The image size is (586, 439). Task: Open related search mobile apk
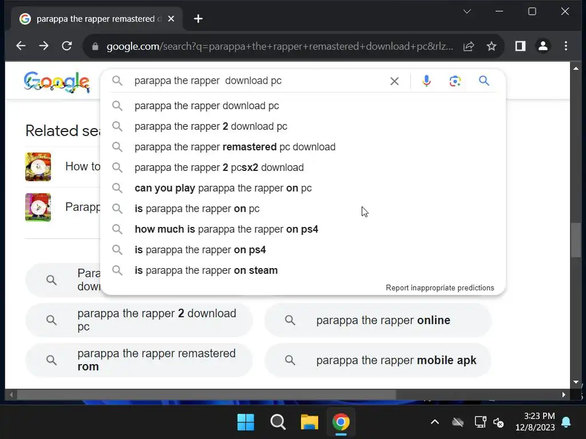tap(378, 360)
